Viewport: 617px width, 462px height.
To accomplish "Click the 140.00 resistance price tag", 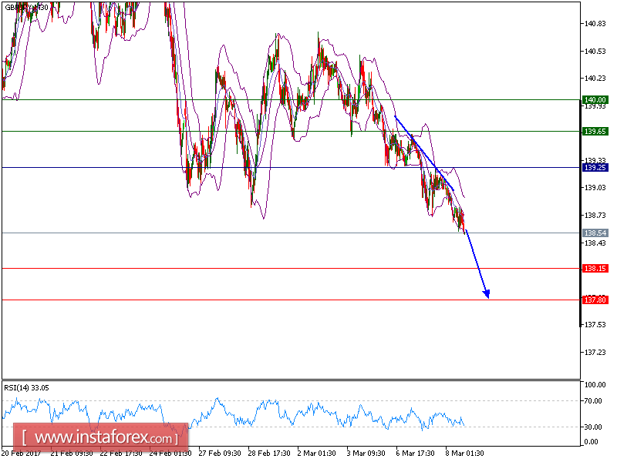I will (594, 100).
